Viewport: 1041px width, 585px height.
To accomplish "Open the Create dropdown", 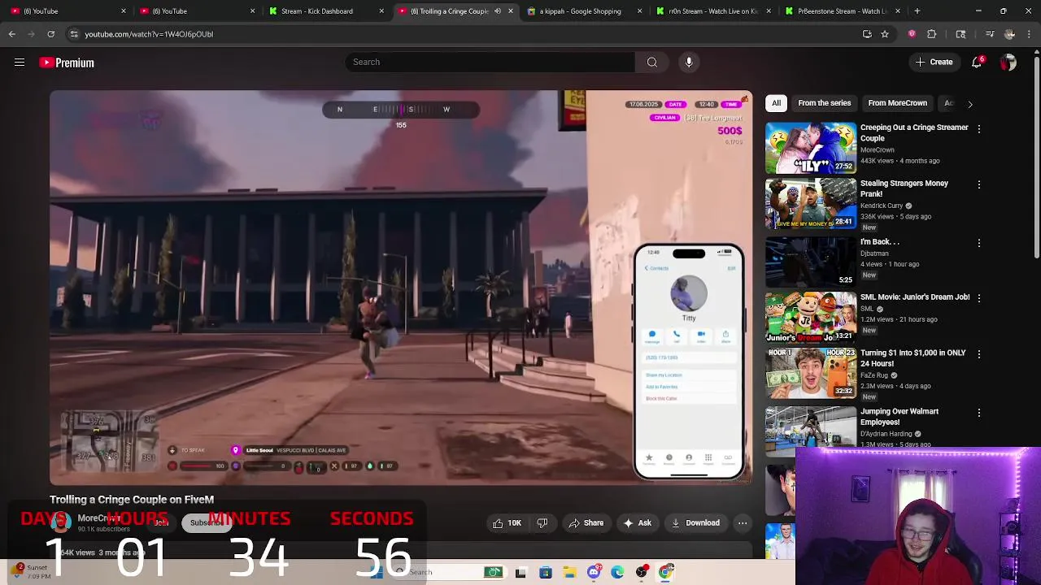I will (934, 63).
